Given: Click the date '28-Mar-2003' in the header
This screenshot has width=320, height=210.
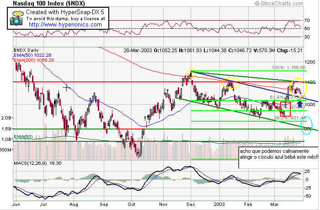Looking at the screenshot, I should 138,50.
